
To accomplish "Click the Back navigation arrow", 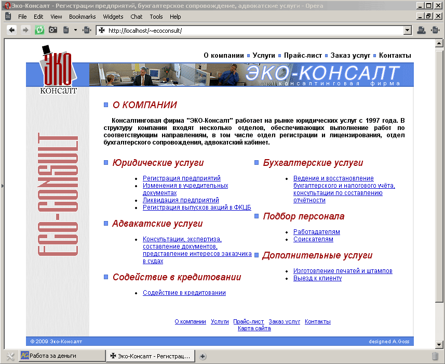I will [x=11, y=30].
